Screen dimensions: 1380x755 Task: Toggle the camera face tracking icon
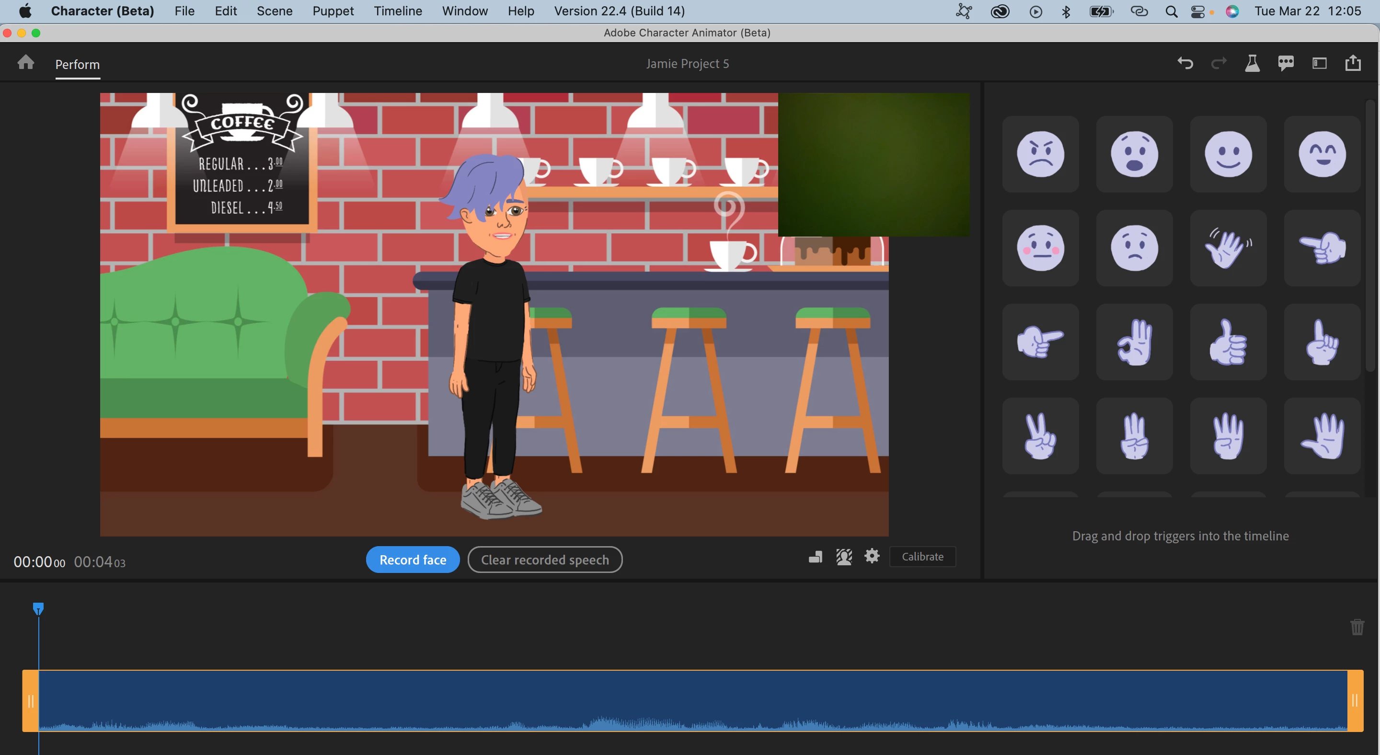pos(844,557)
